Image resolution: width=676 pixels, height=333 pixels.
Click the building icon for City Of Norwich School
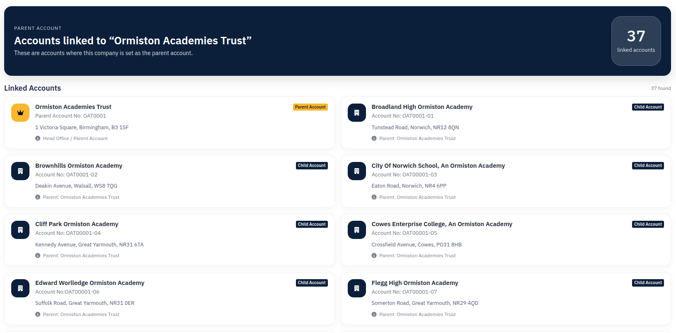click(x=356, y=171)
